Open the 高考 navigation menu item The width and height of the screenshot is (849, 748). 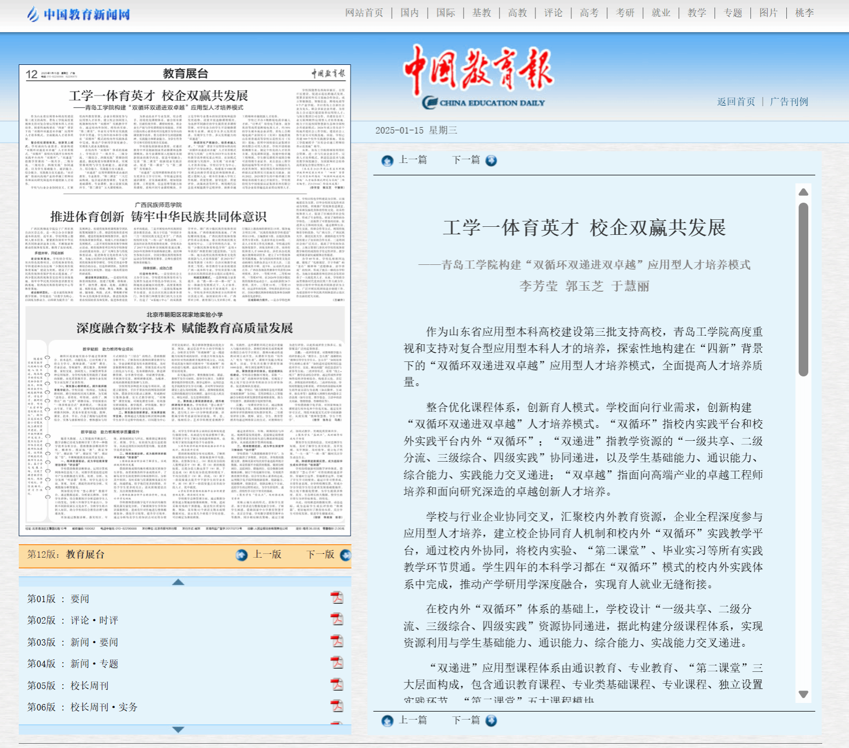click(589, 13)
